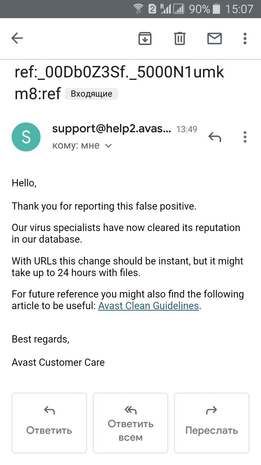Screen dimensions: 261x465
Task: Tap the 'кому: мне' recipient text
Action: tap(76, 146)
